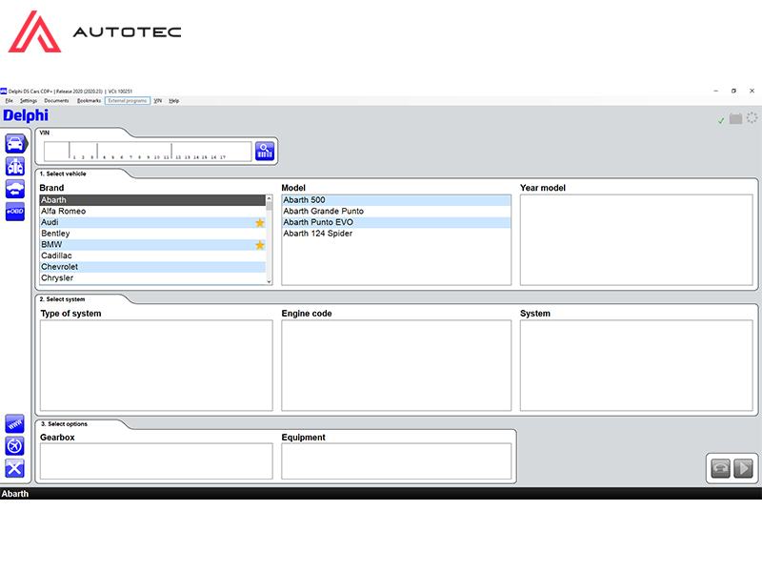Open the Bookmarks menu
Screen dimensions: 762x572
pyautogui.click(x=89, y=101)
